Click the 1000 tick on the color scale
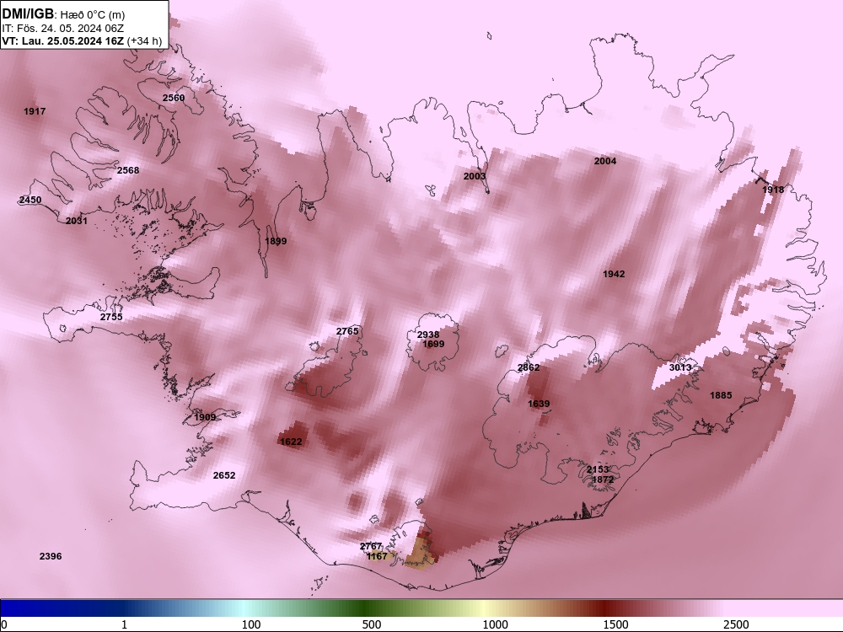This screenshot has width=843, height=632. coord(495,624)
